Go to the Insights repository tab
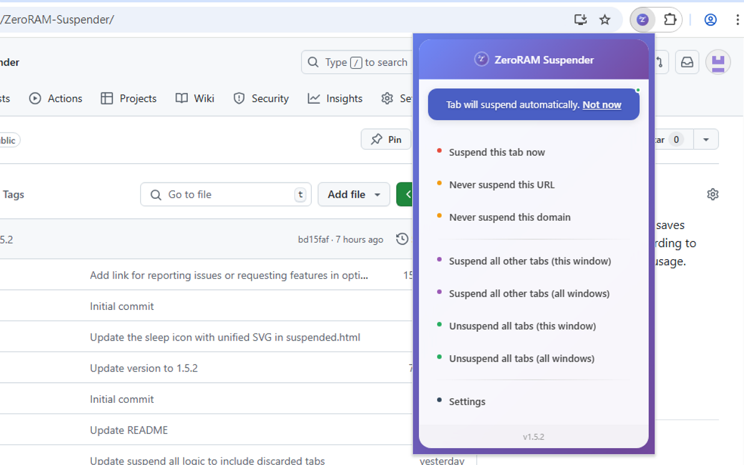744x465 pixels. pos(335,99)
